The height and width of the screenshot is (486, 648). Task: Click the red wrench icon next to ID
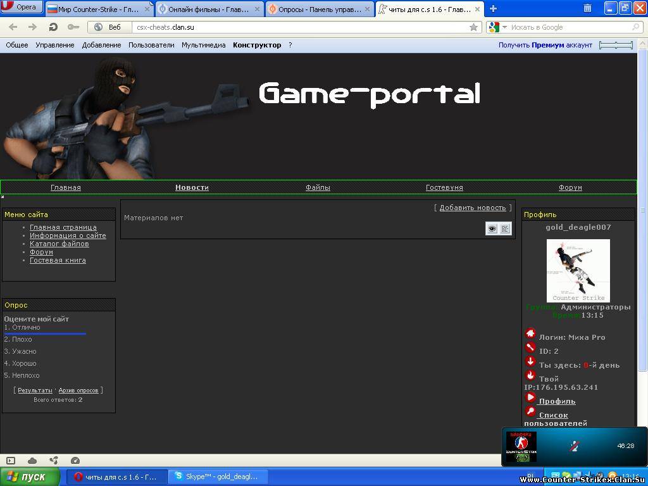pos(530,347)
